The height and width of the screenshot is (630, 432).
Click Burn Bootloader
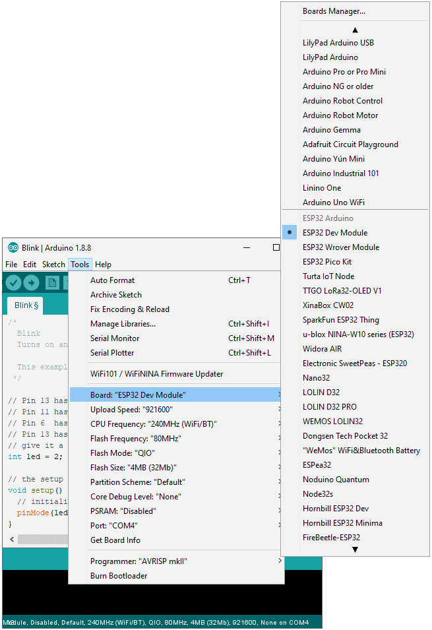click(175, 576)
